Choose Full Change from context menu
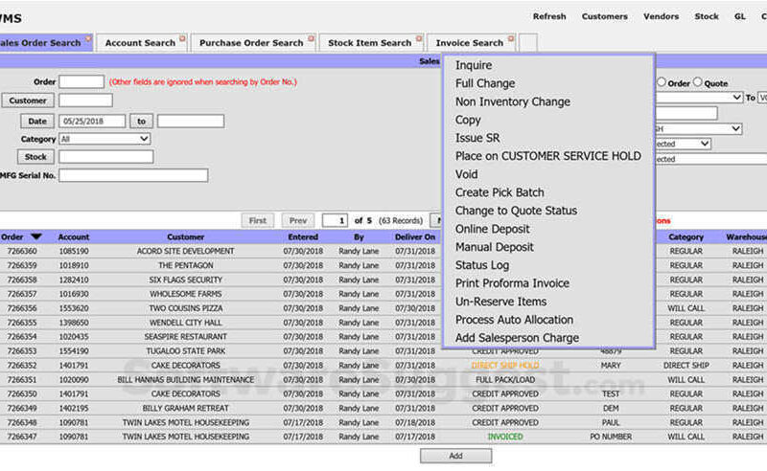This screenshot has height=471, width=767. tap(485, 83)
